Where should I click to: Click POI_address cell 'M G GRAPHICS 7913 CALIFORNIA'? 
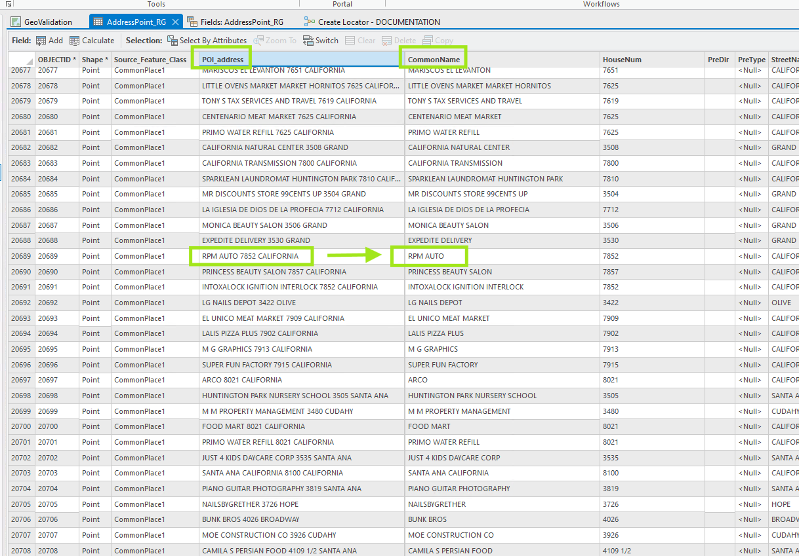click(x=302, y=349)
